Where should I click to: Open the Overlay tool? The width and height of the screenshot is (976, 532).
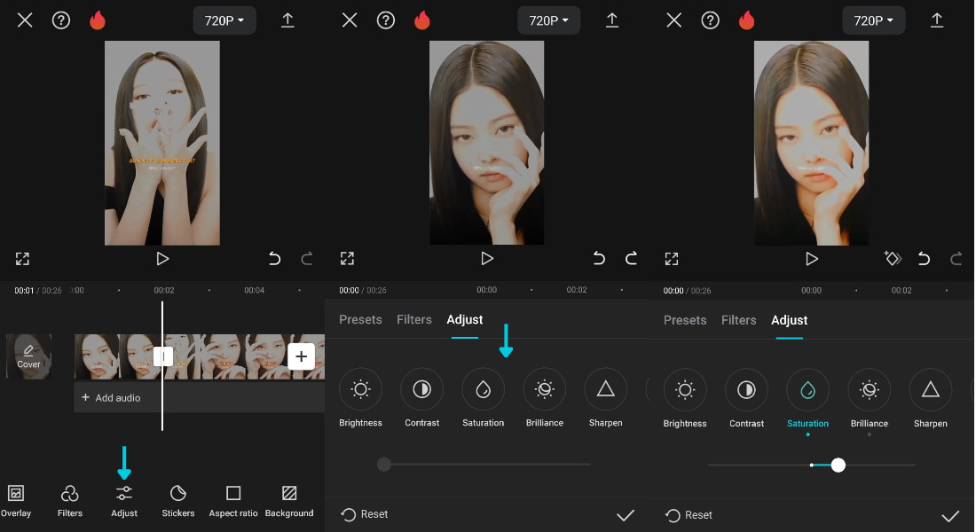(x=16, y=502)
